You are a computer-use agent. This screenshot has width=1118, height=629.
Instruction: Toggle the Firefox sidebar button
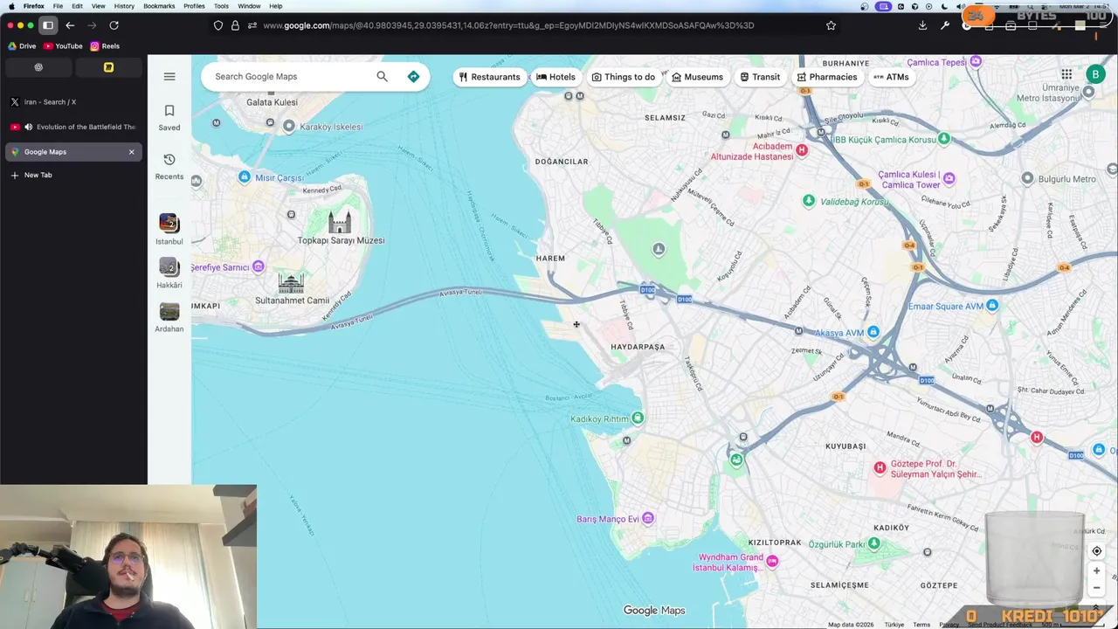48,25
